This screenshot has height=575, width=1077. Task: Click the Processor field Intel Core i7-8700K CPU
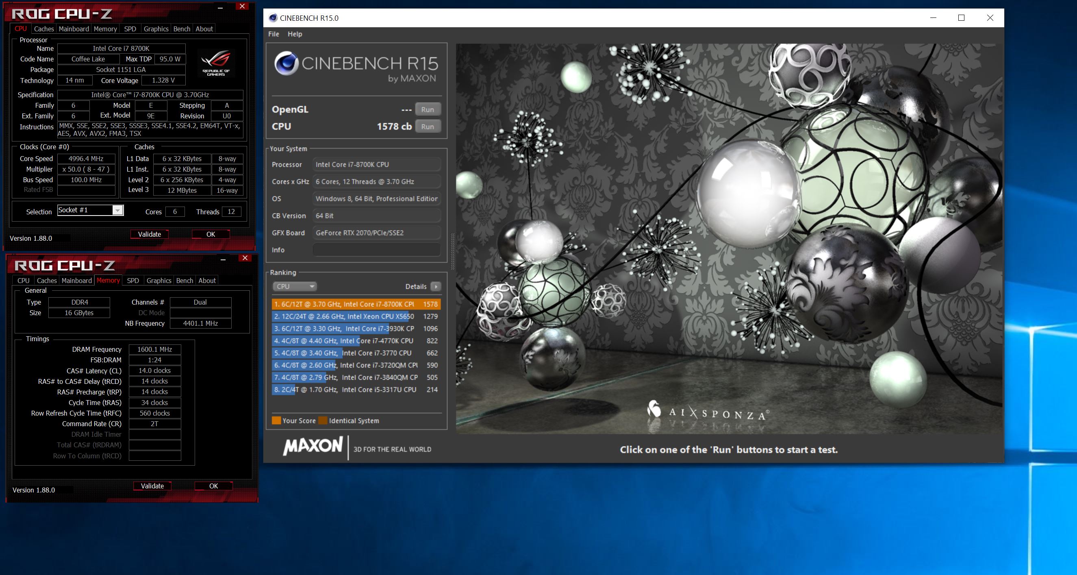(x=377, y=164)
